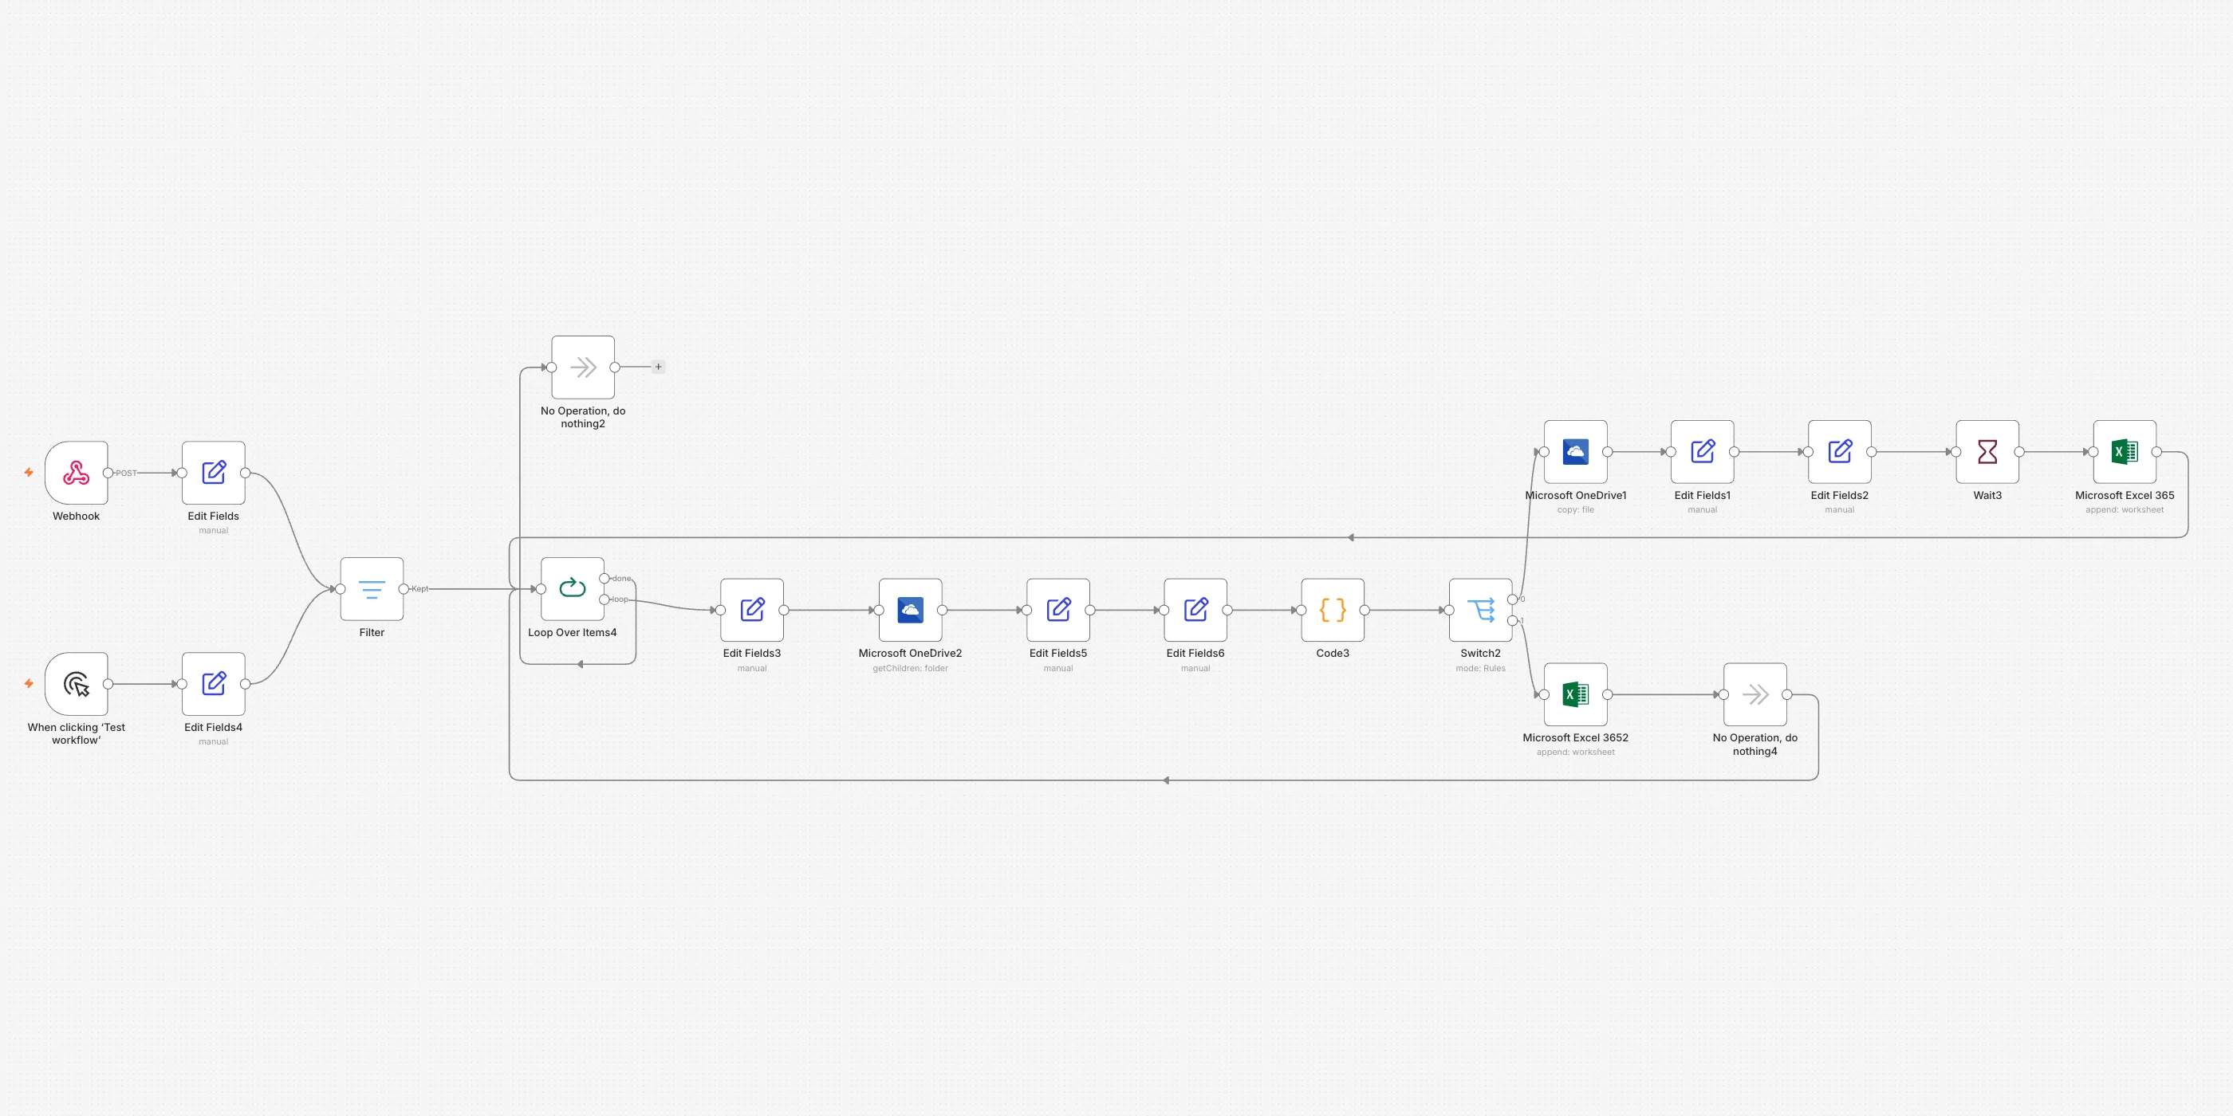The image size is (2233, 1116).
Task: Open the Edit Fields4 node
Action: coord(213,684)
